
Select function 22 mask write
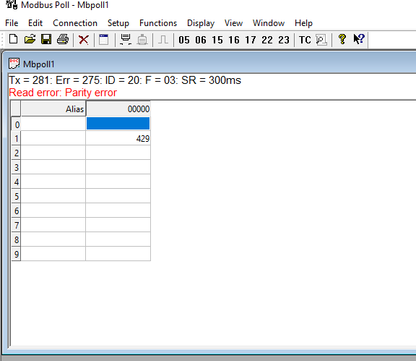coord(267,40)
